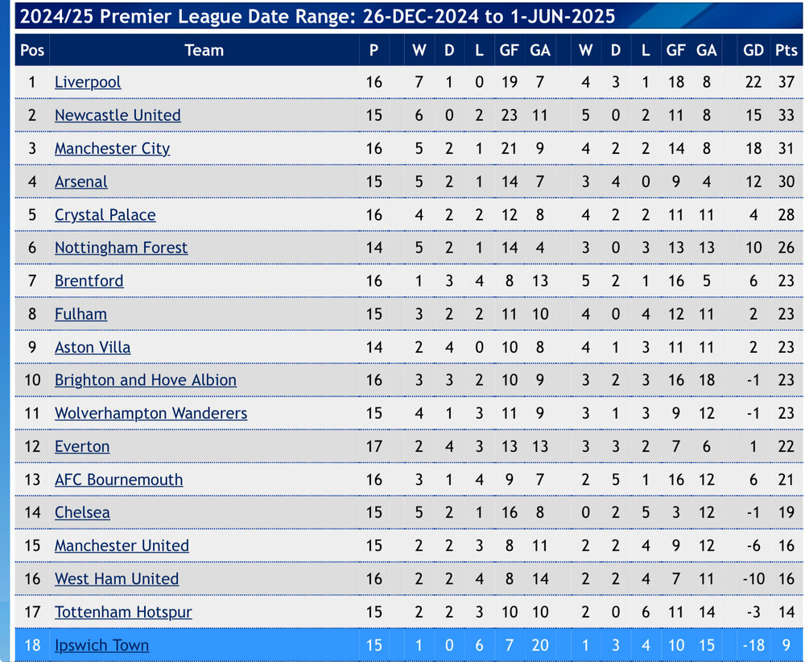Open the Arsenal team page link
The image size is (805, 662).
coord(81,181)
